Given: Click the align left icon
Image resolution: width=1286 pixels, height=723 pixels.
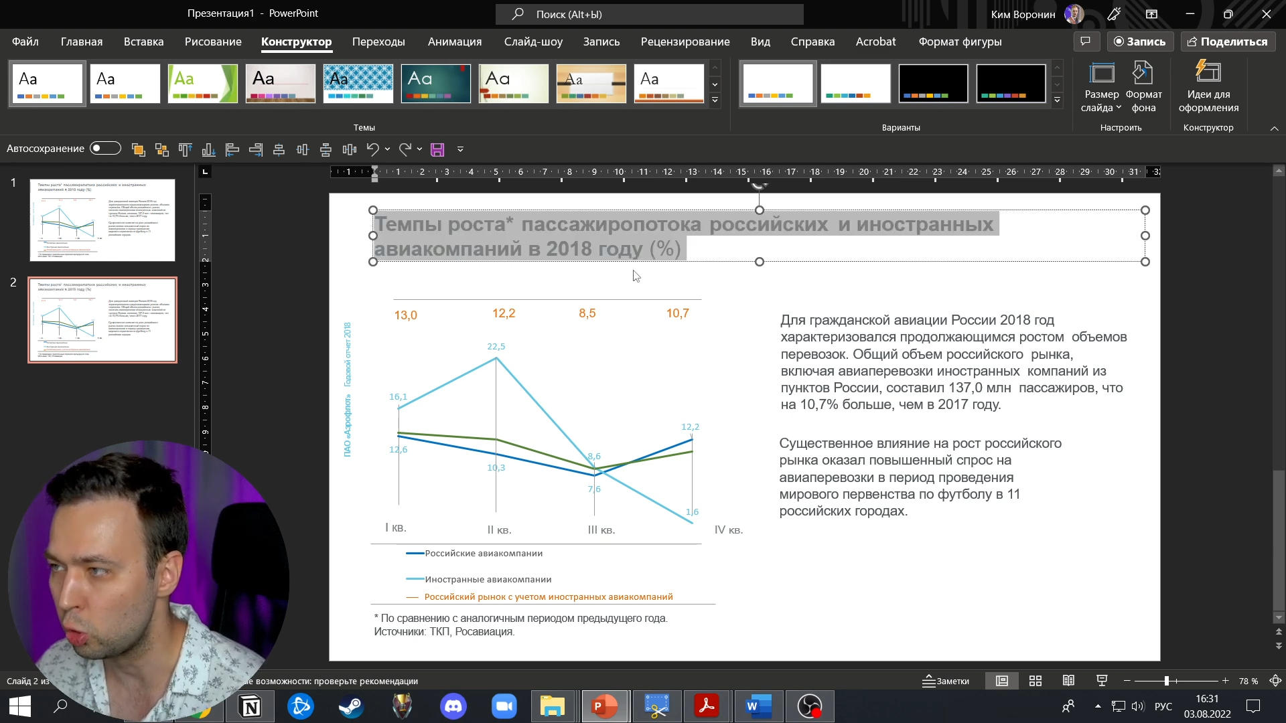Looking at the screenshot, I should [x=232, y=149].
